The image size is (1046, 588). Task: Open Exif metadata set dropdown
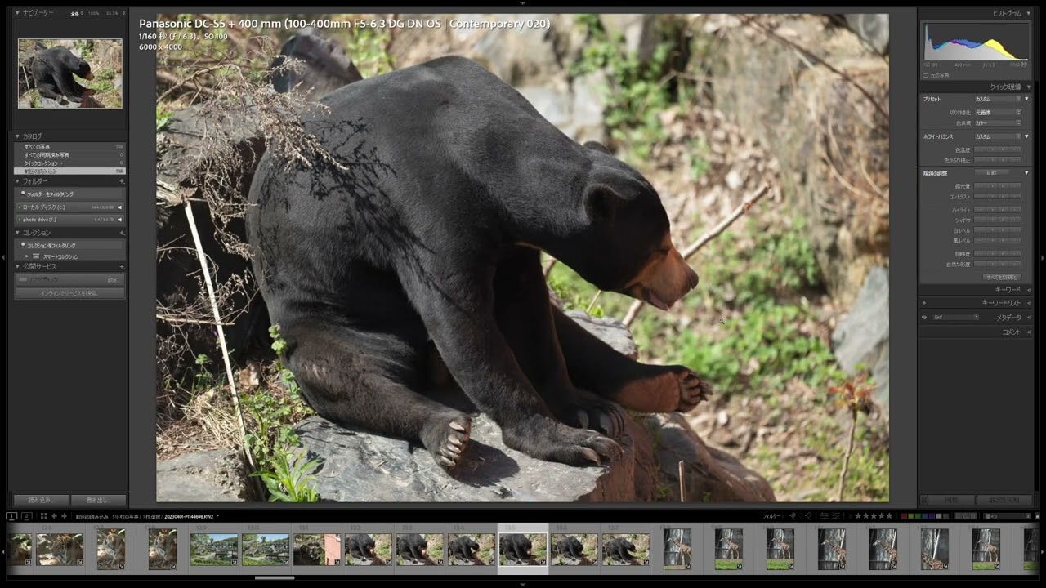[955, 317]
